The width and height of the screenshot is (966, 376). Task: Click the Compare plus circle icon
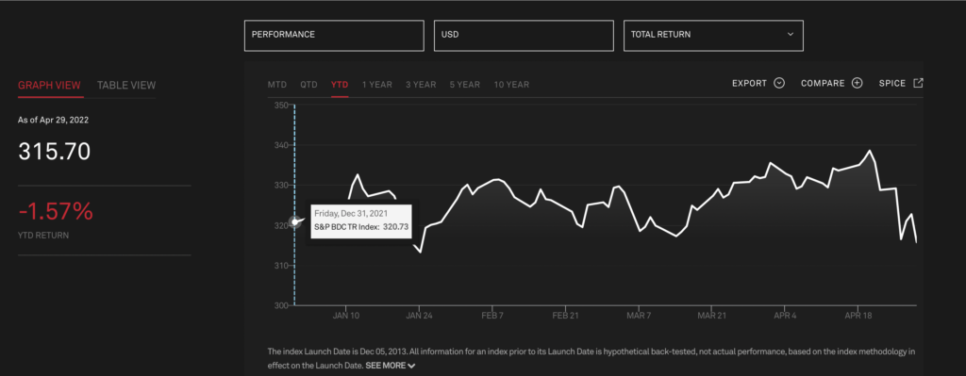tap(857, 83)
